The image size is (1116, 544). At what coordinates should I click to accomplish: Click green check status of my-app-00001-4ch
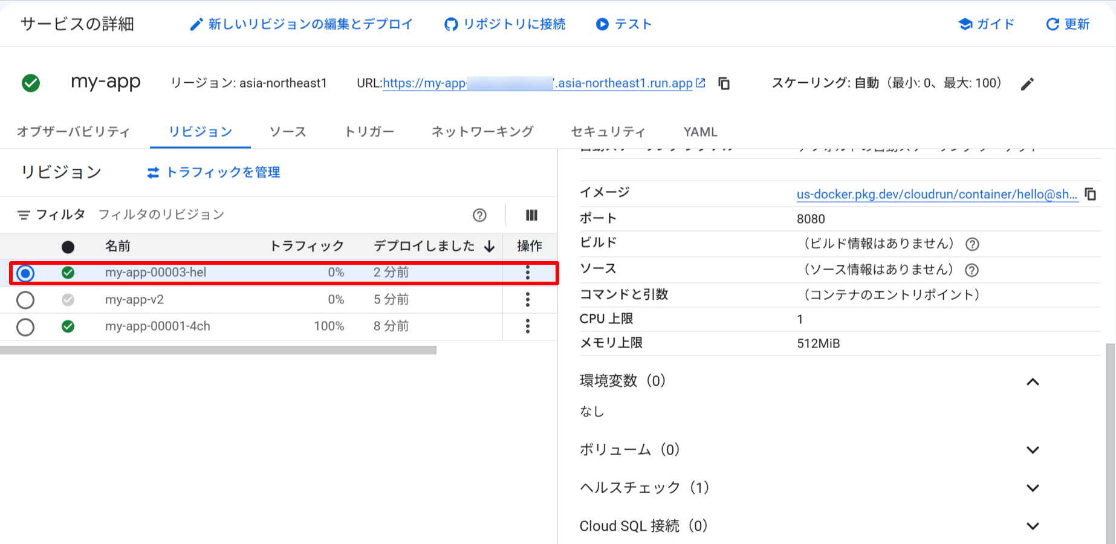[68, 326]
